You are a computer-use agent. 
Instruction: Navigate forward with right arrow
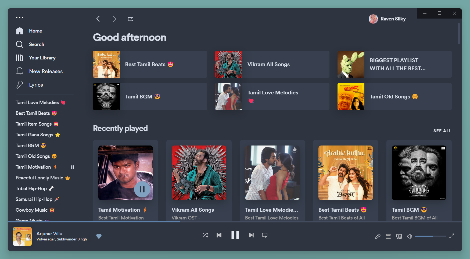coord(114,19)
